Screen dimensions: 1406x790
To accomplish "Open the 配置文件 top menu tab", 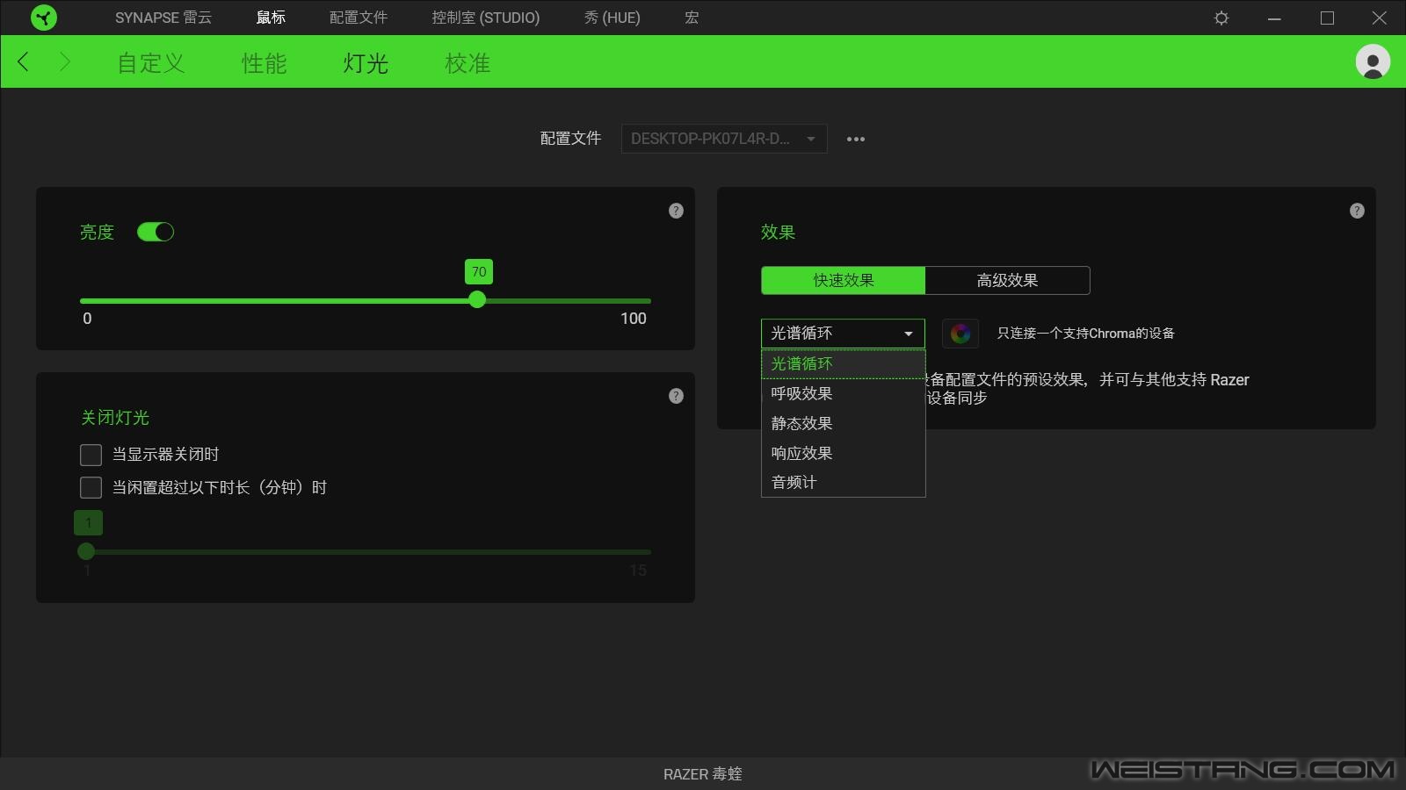I will (359, 18).
